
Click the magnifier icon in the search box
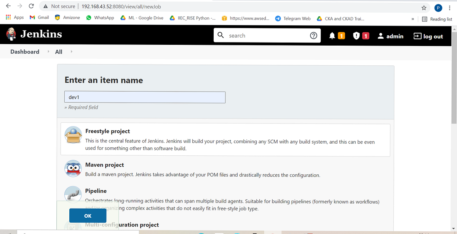pos(221,35)
